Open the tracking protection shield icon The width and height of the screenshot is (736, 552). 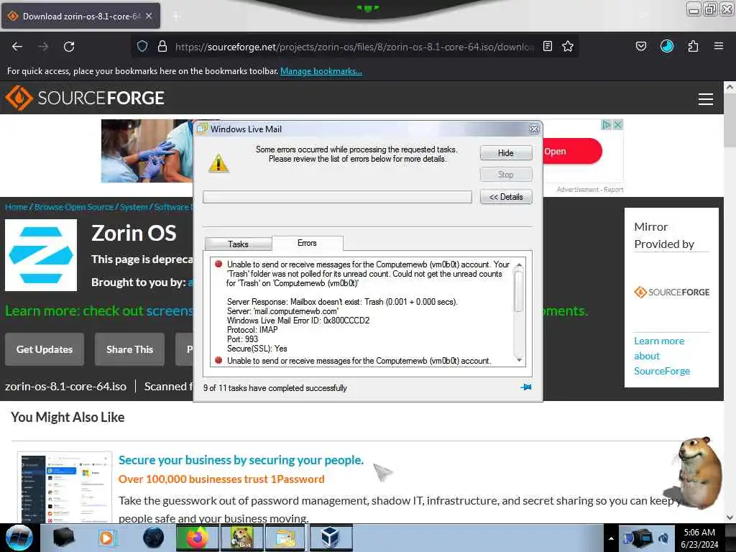[x=142, y=46]
